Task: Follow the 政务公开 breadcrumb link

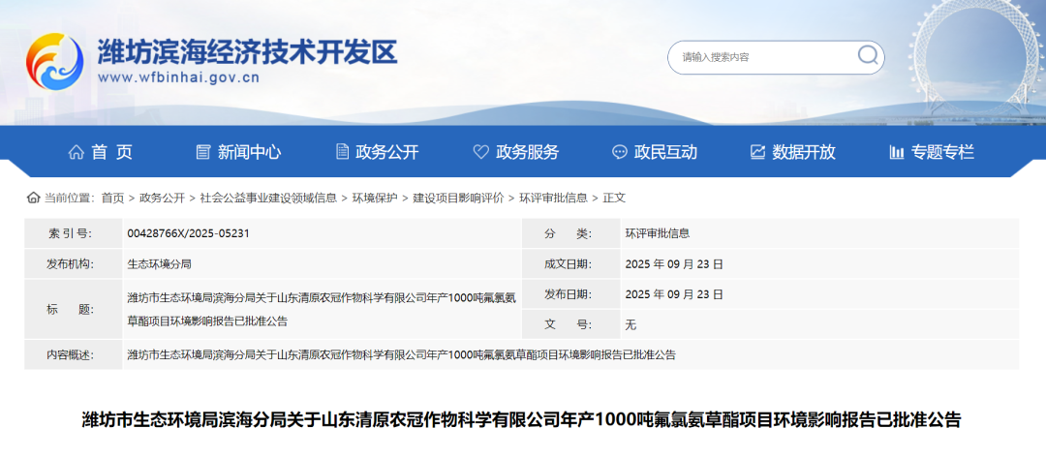Action: coord(162,198)
